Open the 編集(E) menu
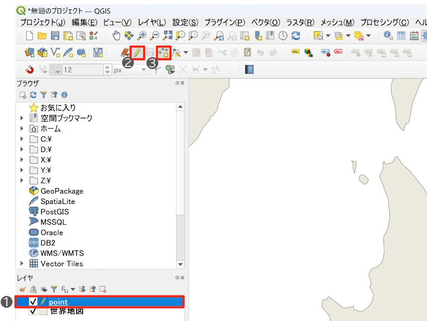427x321 pixels. pyautogui.click(x=85, y=22)
